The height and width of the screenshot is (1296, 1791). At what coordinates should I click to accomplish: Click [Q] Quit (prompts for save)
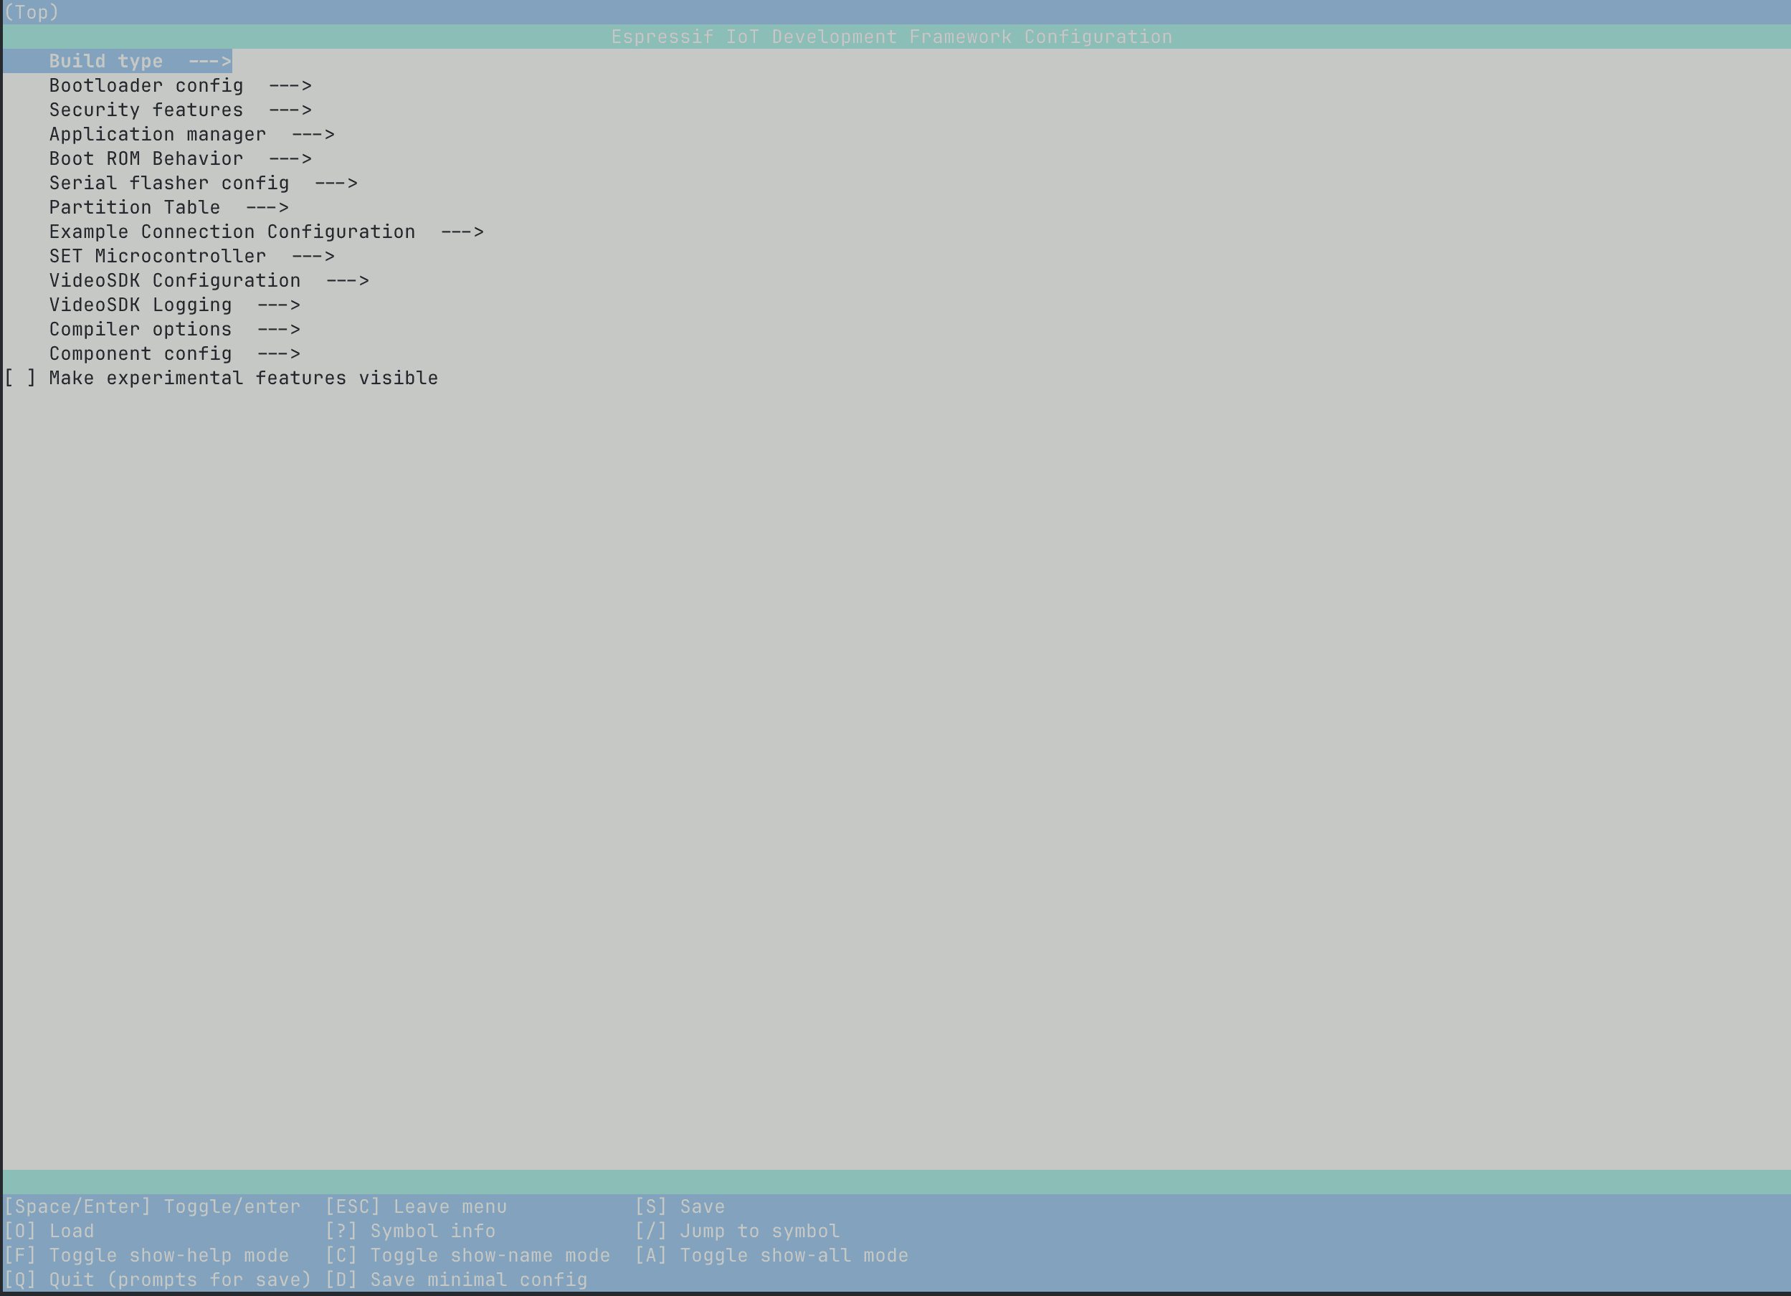click(158, 1280)
